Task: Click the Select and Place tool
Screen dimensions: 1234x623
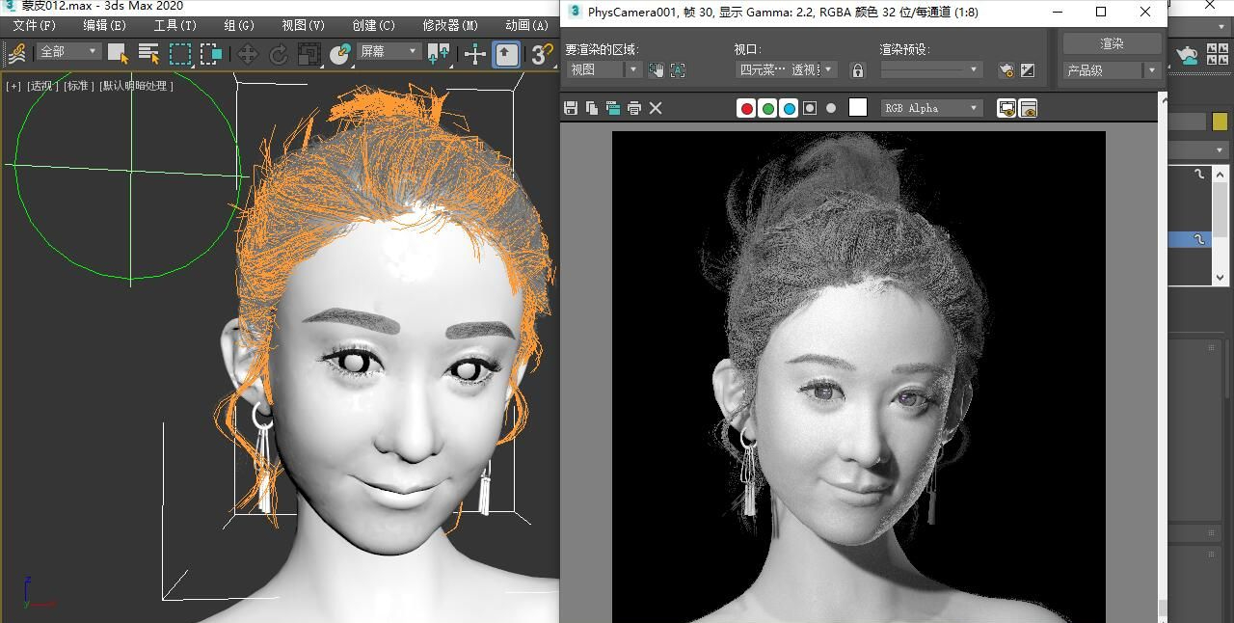Action: 339,54
